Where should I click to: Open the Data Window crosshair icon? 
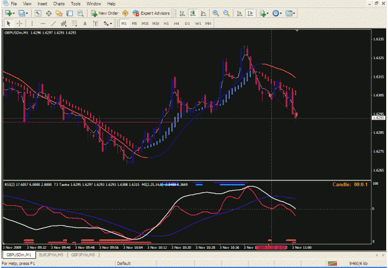pyautogui.click(x=49, y=14)
